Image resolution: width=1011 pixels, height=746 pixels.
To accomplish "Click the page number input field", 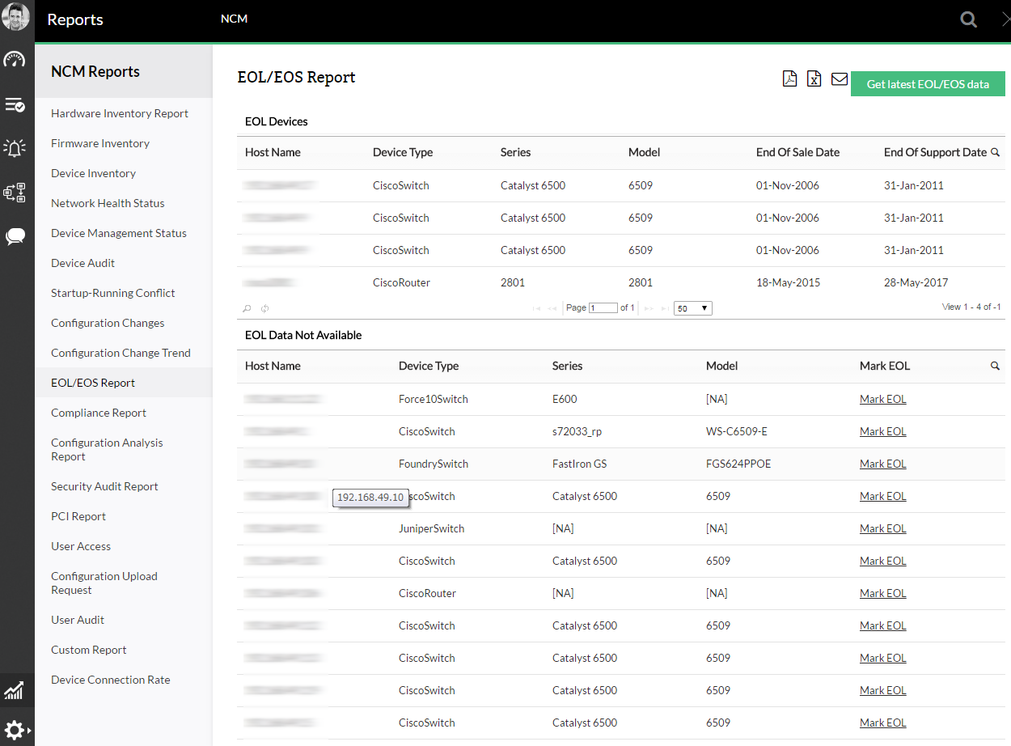I will click(x=603, y=308).
